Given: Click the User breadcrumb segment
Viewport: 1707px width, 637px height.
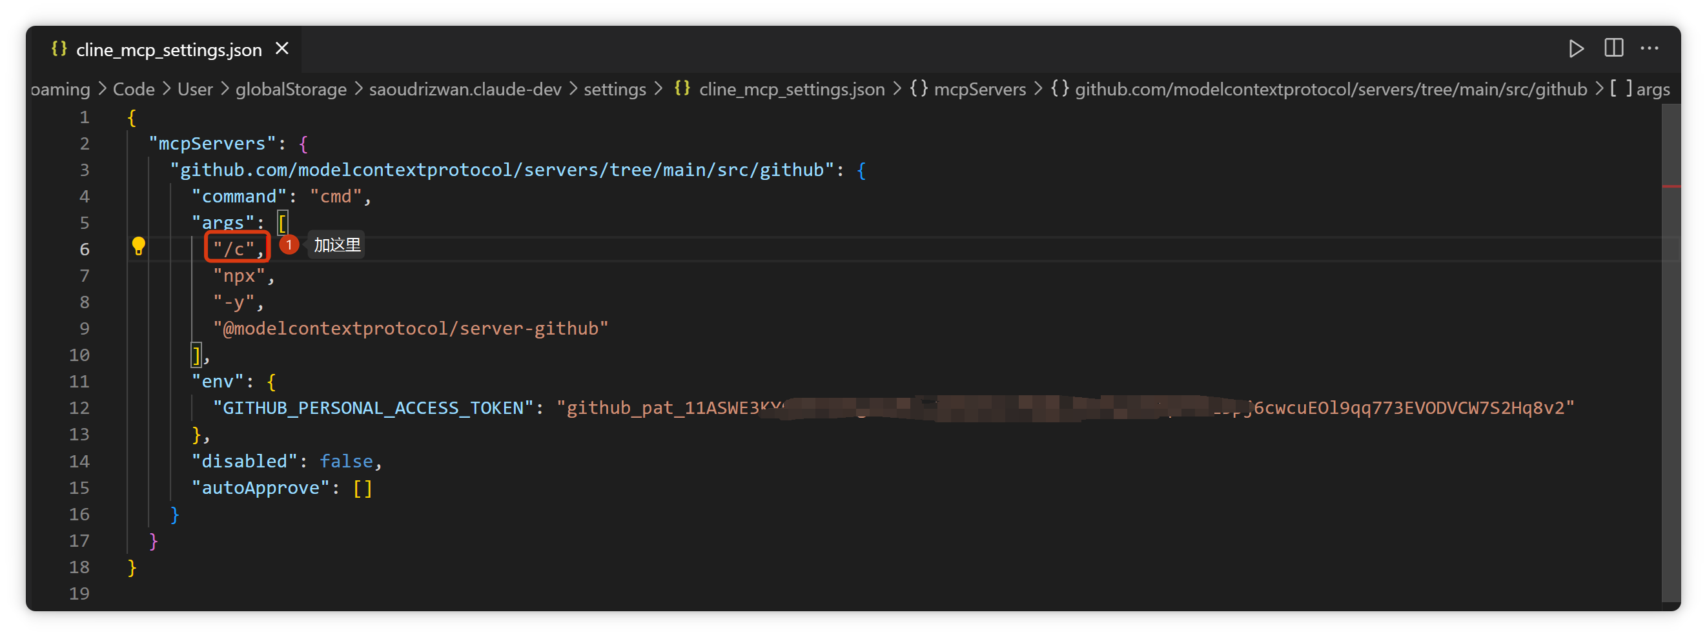Looking at the screenshot, I should coord(195,90).
